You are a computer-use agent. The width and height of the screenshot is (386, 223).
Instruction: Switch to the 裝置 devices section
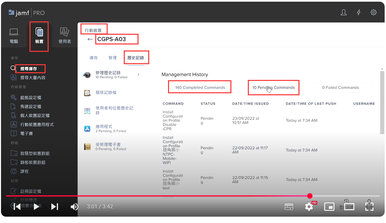[39, 36]
